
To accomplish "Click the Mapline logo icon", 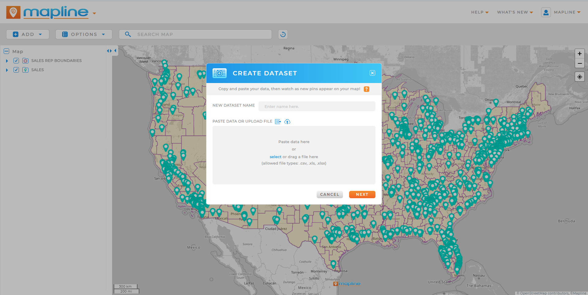I will tap(13, 12).
